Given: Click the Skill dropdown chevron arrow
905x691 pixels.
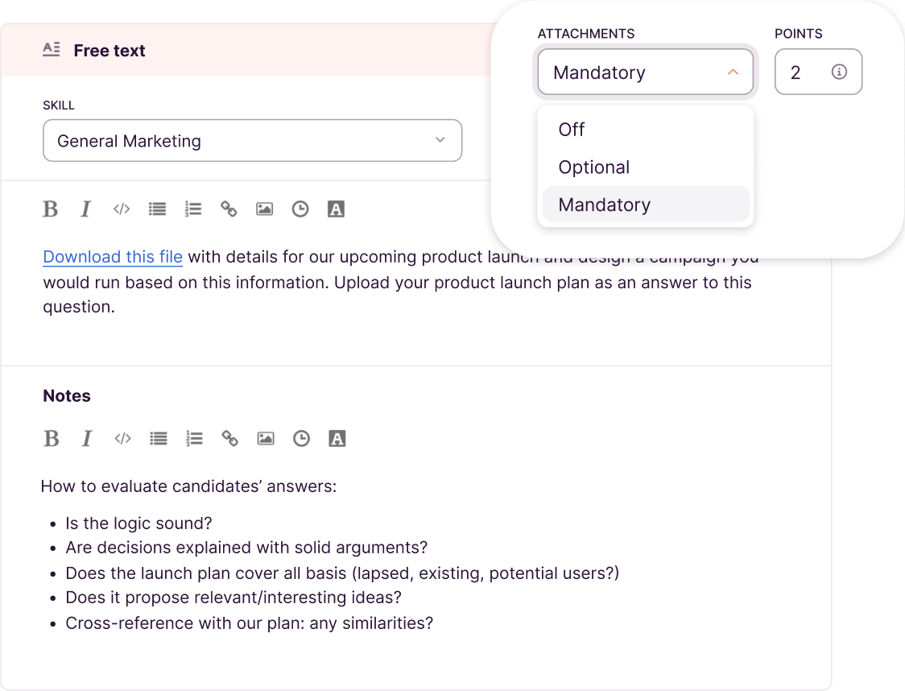Looking at the screenshot, I should [440, 140].
